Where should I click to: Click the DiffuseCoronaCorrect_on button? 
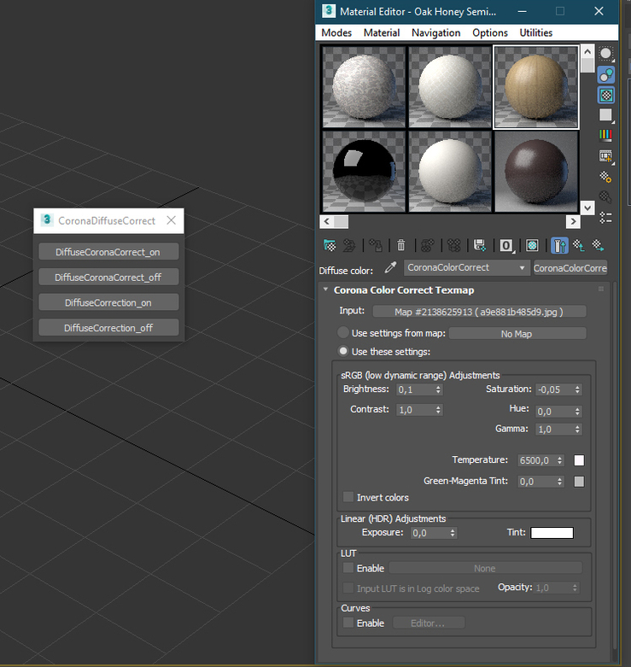tap(108, 252)
